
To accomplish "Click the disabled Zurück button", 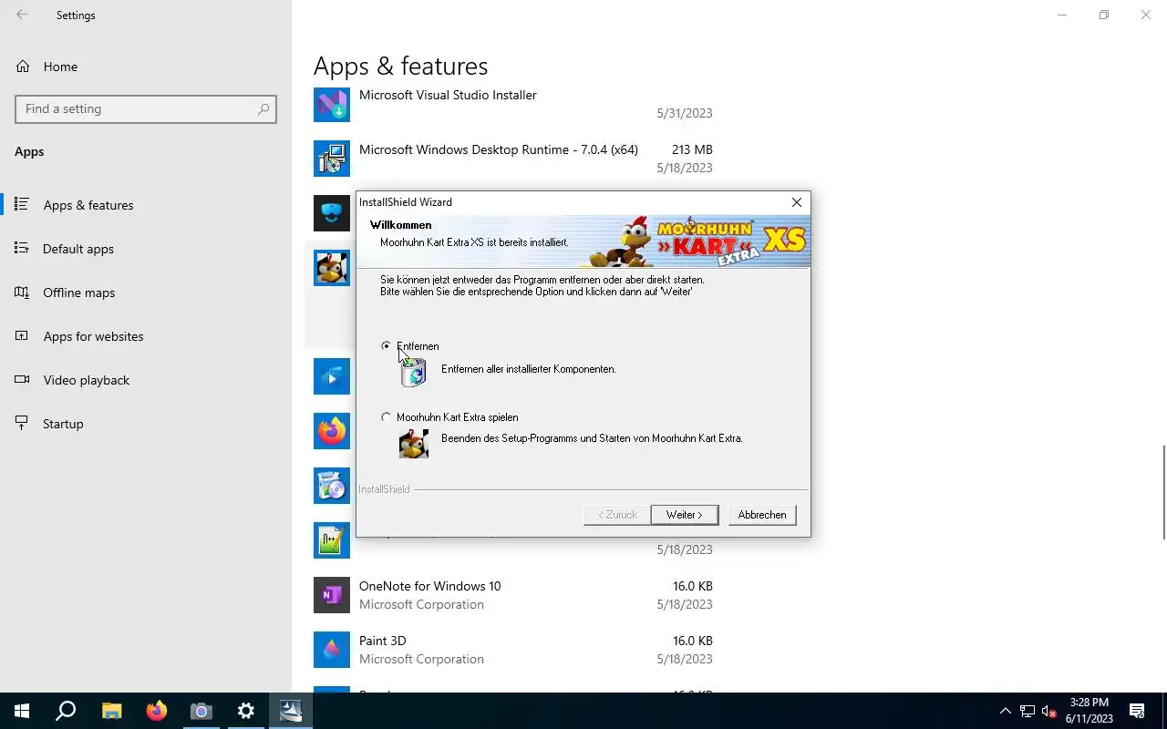I will pos(617,515).
